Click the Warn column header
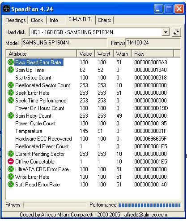187x221 pixels. 122,54
